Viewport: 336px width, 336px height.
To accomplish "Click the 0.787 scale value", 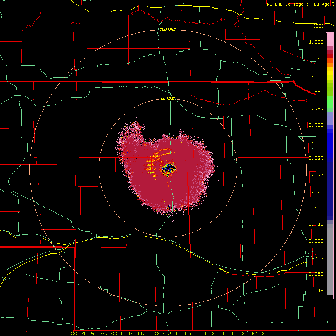I will [316, 108].
